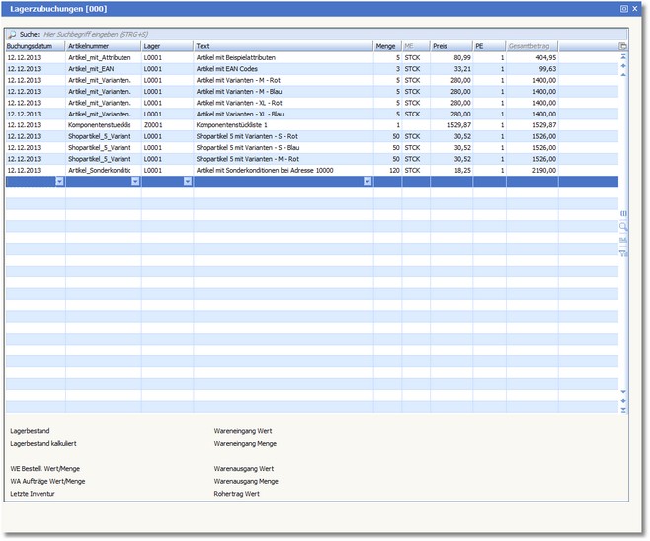
Task: Open Buchungsdatum dropdown in the new row
Action: [59, 182]
